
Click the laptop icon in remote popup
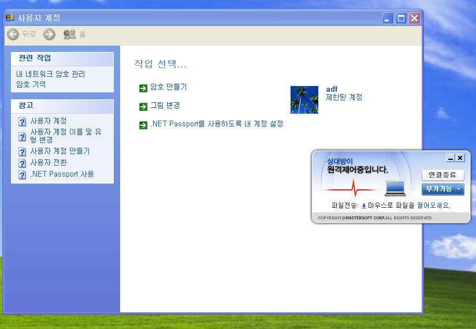(395, 188)
